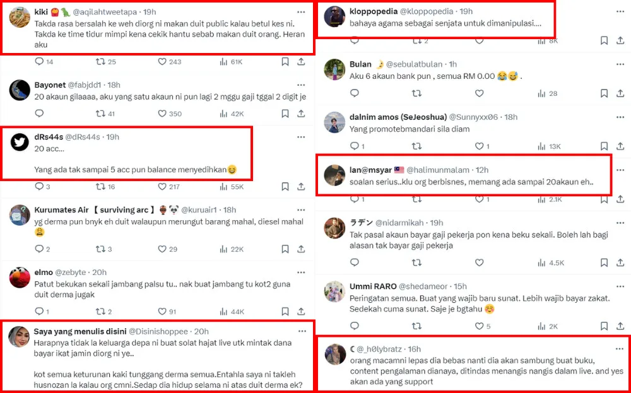Viewport: 631px width, 393px height.
Task: Bookmark dalnim amos's tweet
Action: coord(604,146)
